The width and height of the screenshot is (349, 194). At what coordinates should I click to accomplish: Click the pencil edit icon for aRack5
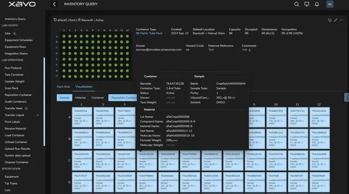tap(335, 20)
